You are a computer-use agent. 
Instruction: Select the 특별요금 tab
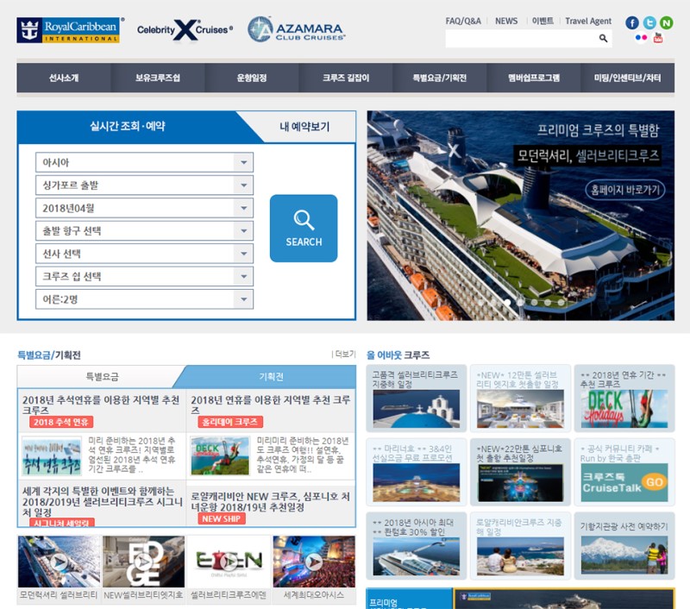point(102,377)
